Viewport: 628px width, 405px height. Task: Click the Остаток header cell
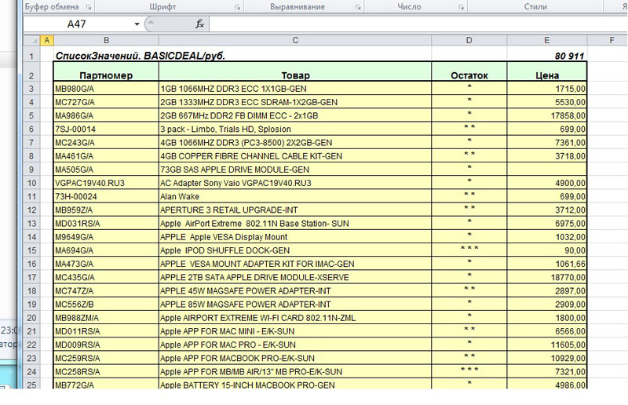[469, 72]
